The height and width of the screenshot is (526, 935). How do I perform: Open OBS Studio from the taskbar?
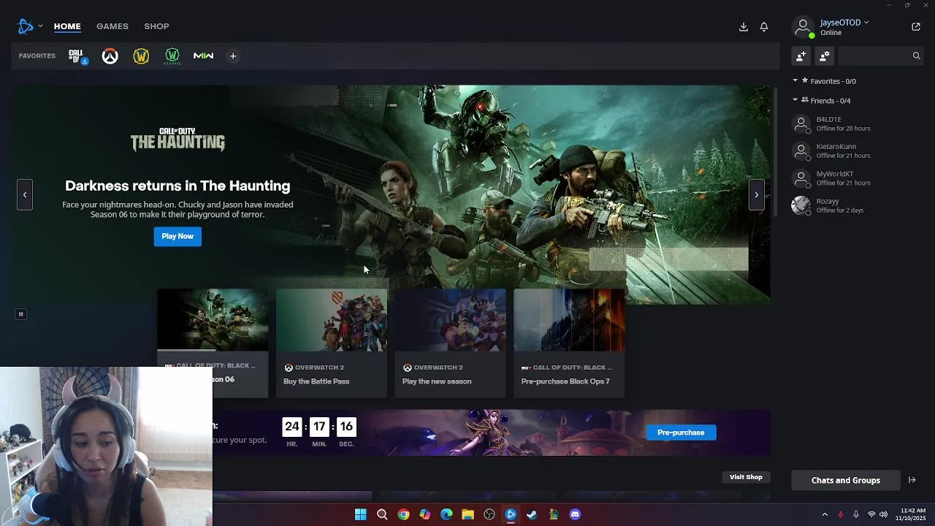pyautogui.click(x=489, y=514)
